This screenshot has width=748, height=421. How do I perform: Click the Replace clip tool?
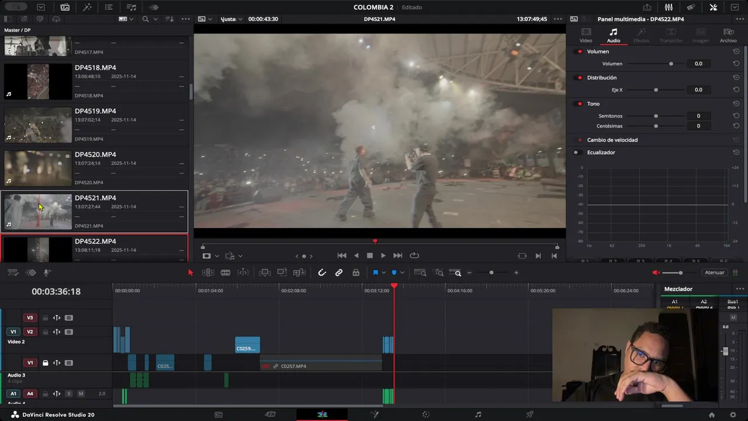coord(299,272)
